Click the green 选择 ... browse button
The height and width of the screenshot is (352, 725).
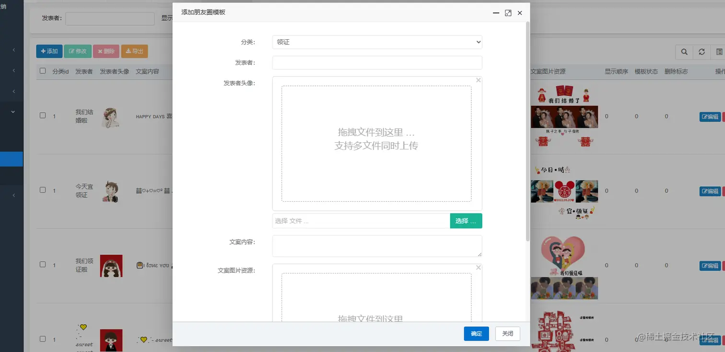tap(466, 221)
